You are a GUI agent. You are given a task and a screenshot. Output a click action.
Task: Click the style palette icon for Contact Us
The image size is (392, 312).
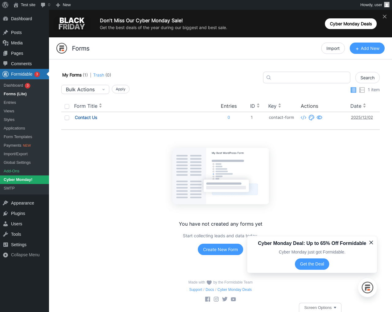click(311, 118)
